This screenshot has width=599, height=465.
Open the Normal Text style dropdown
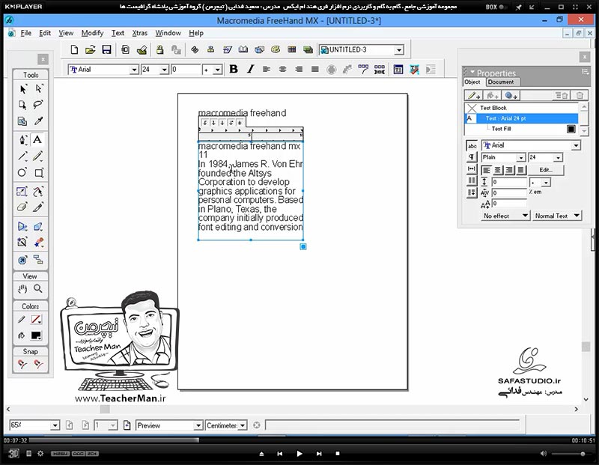coord(557,216)
